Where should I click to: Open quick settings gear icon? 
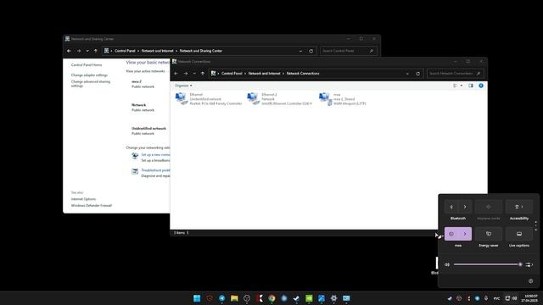coord(530,280)
